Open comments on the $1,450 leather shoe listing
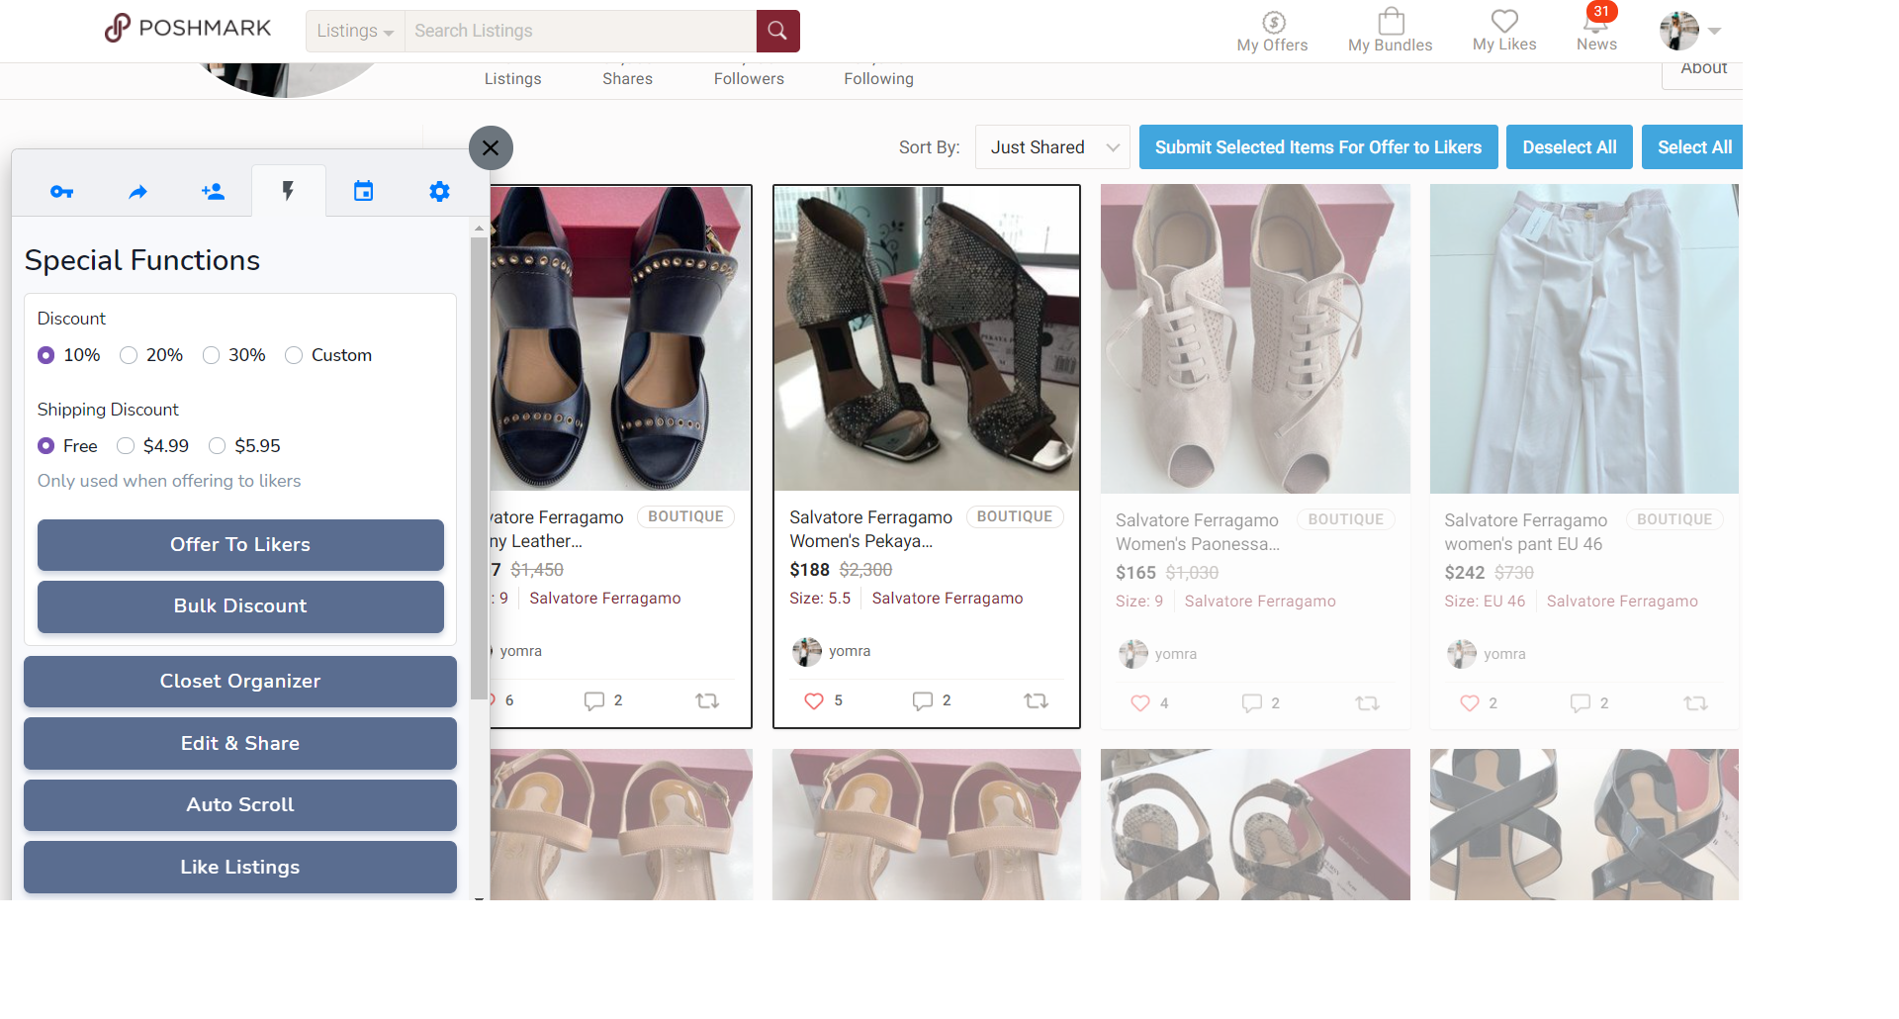Image resolution: width=1899 pixels, height=1019 pixels. (x=594, y=701)
